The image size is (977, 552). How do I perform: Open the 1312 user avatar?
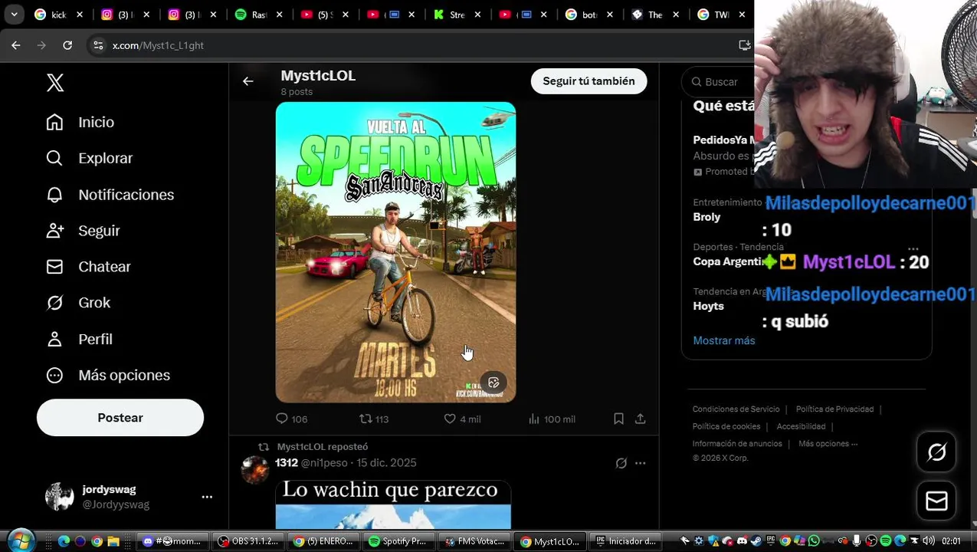tap(255, 469)
